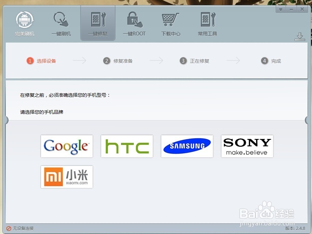Click step 2 修复准备 indicator
312x234 pixels.
click(x=118, y=61)
